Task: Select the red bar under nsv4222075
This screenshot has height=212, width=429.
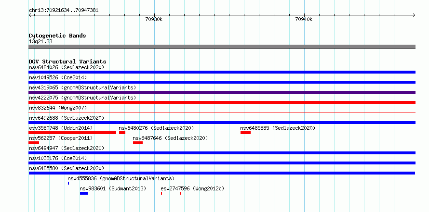Action: click(x=222, y=102)
